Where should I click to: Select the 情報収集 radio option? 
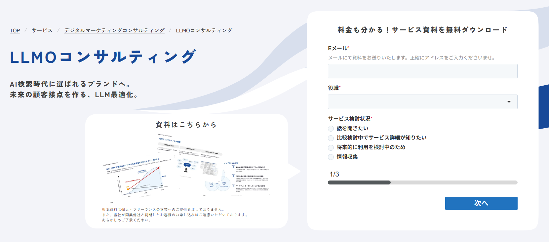pyautogui.click(x=331, y=157)
